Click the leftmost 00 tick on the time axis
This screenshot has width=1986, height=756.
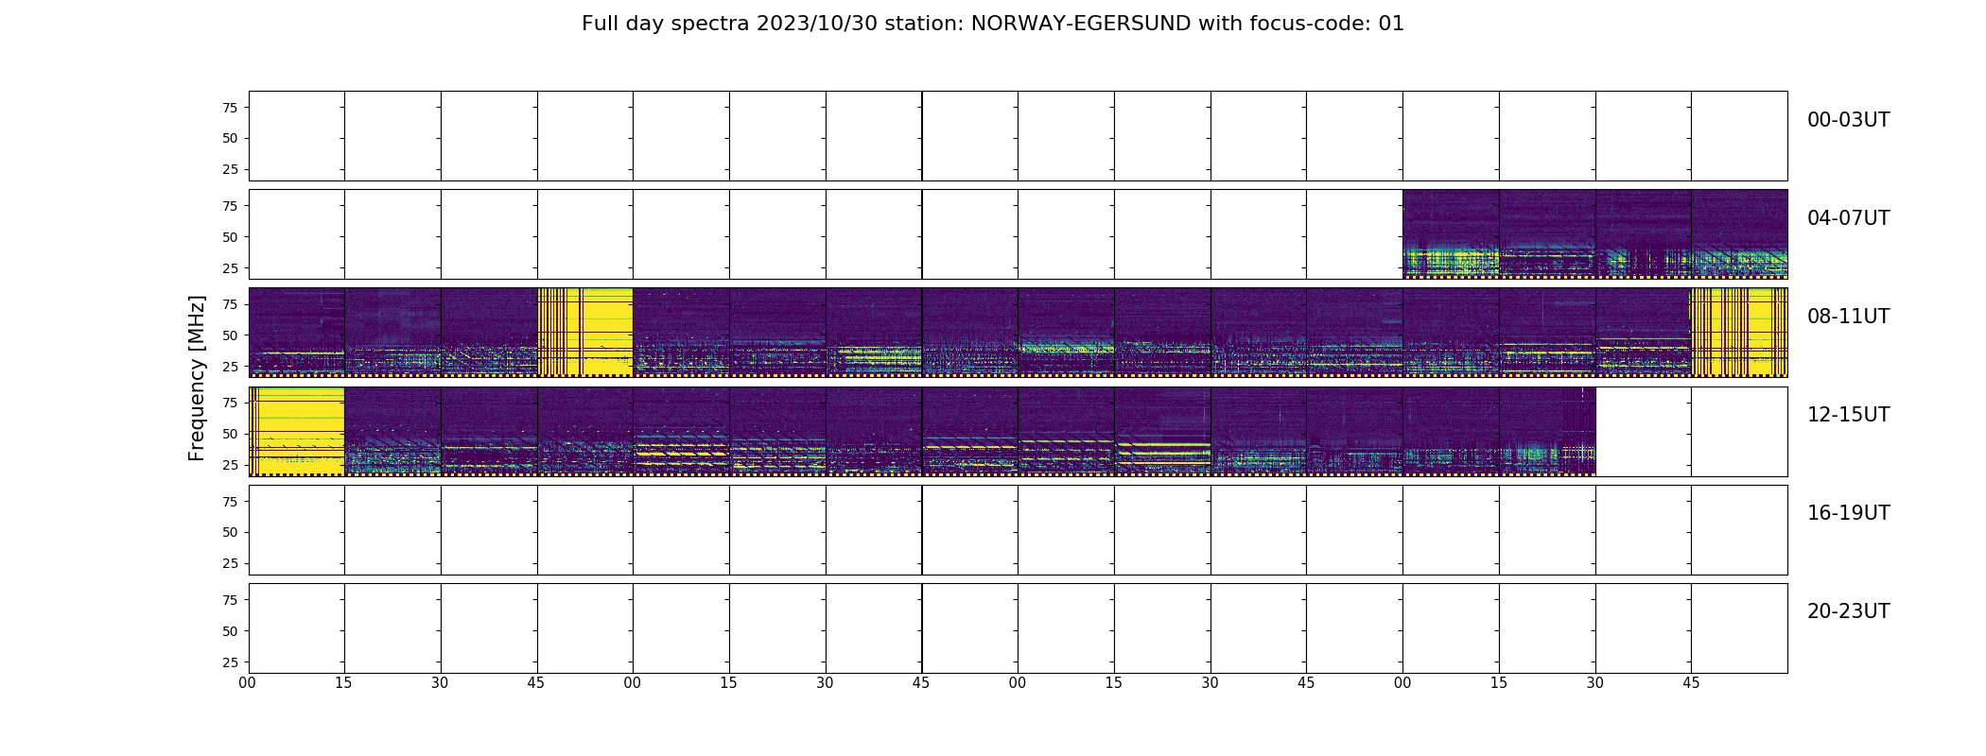[248, 683]
